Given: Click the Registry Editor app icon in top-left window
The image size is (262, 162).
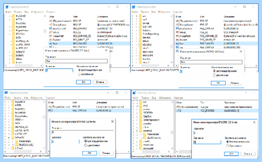Looking at the screenshot, I should [7, 7].
